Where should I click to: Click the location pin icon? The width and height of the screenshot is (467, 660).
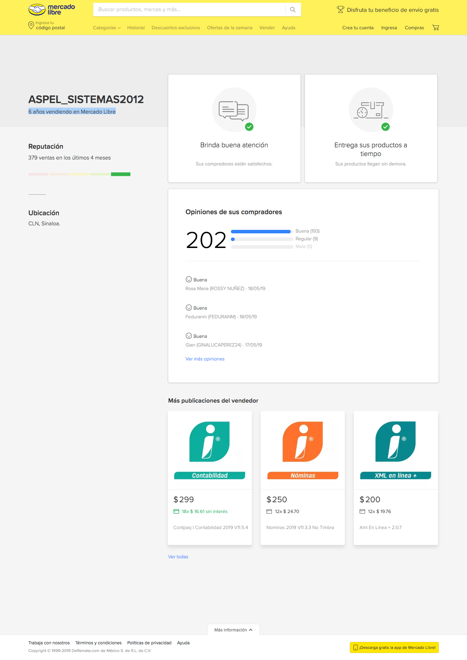tap(31, 25)
